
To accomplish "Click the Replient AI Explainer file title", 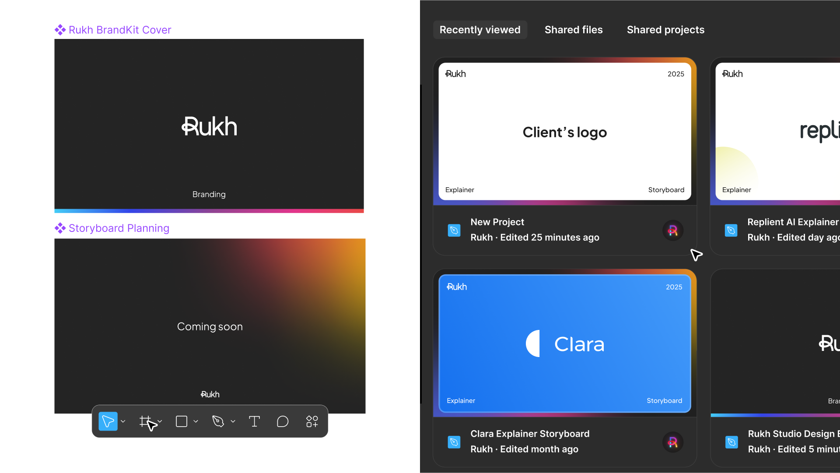I will coord(792,222).
